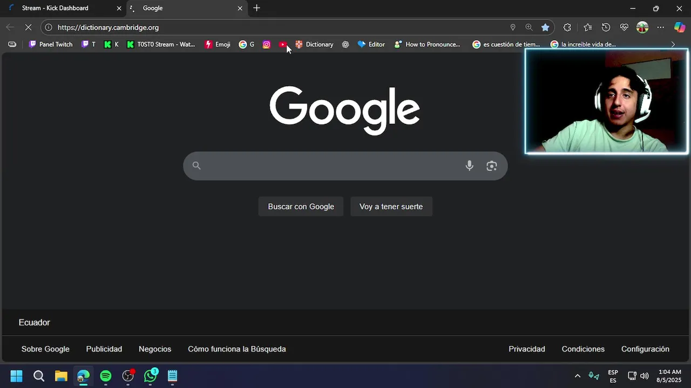This screenshot has width=691, height=388.
Task: Open Panel Twitch bookmark
Action: (51, 44)
